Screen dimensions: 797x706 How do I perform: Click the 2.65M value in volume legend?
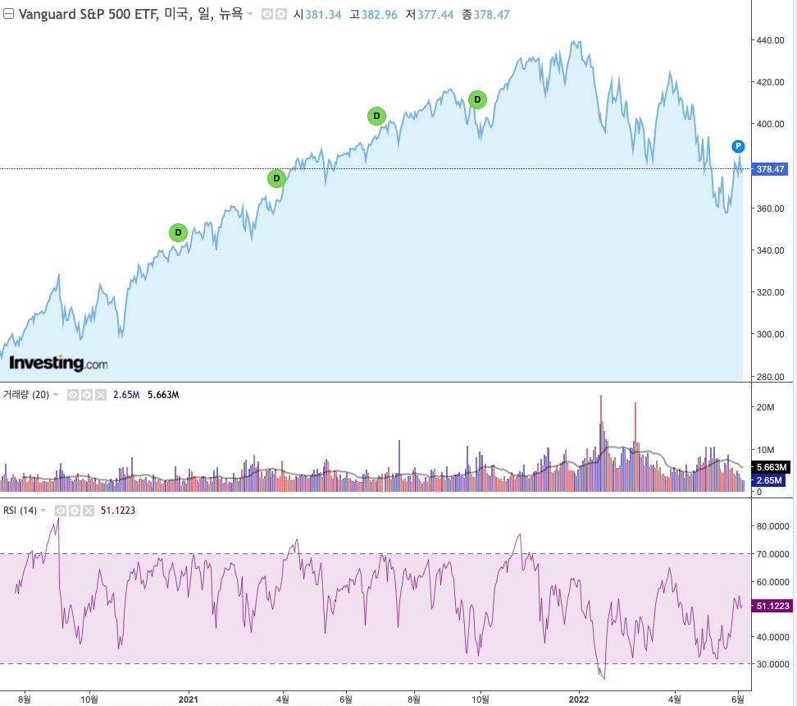point(126,395)
